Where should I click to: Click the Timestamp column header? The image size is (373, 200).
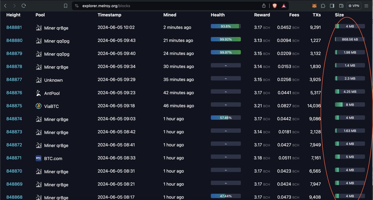pyautogui.click(x=109, y=15)
